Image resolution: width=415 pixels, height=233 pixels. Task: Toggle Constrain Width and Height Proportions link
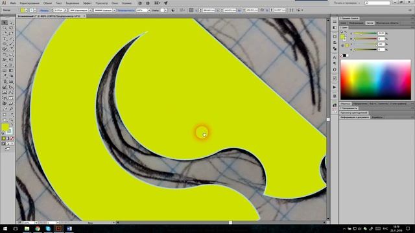pos(262,10)
